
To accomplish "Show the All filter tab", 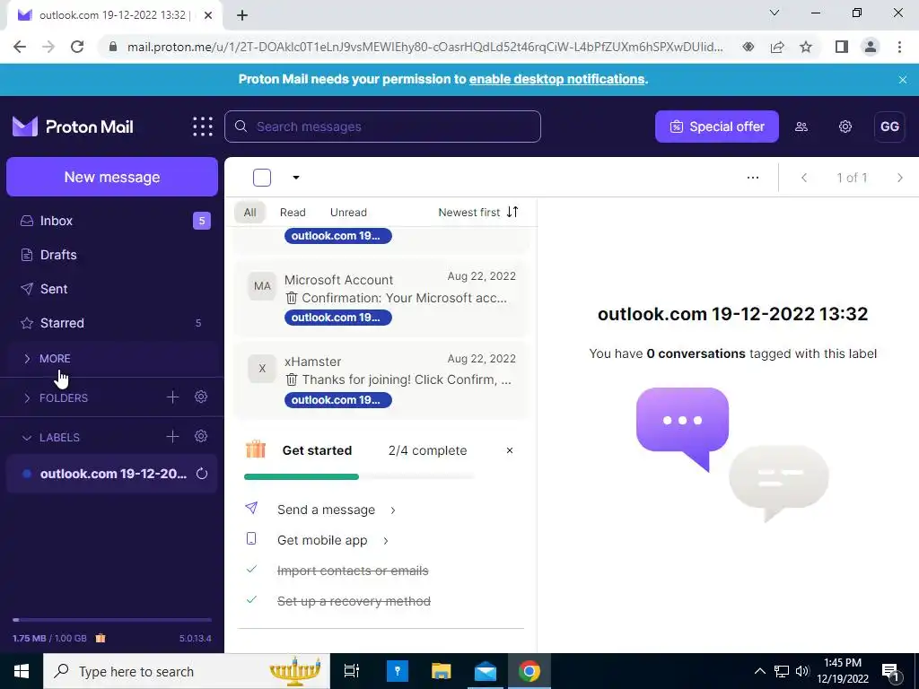I will 250,212.
